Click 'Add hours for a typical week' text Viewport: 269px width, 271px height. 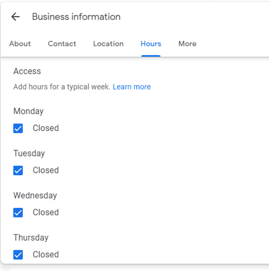pos(62,87)
